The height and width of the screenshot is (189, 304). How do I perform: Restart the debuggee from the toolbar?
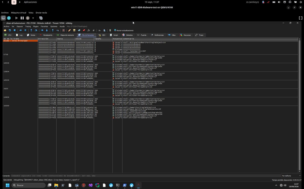tap(10, 30)
